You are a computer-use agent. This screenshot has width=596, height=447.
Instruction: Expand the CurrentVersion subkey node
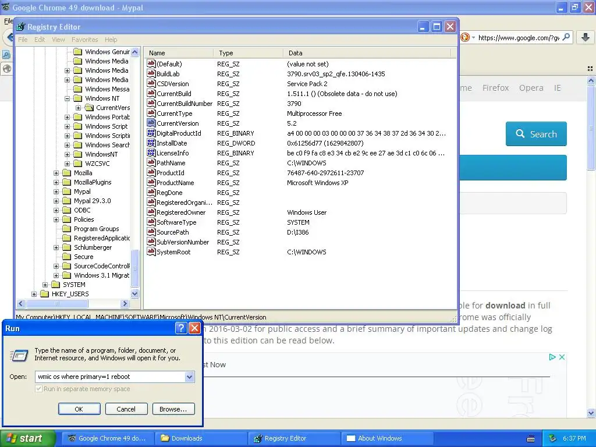79,108
